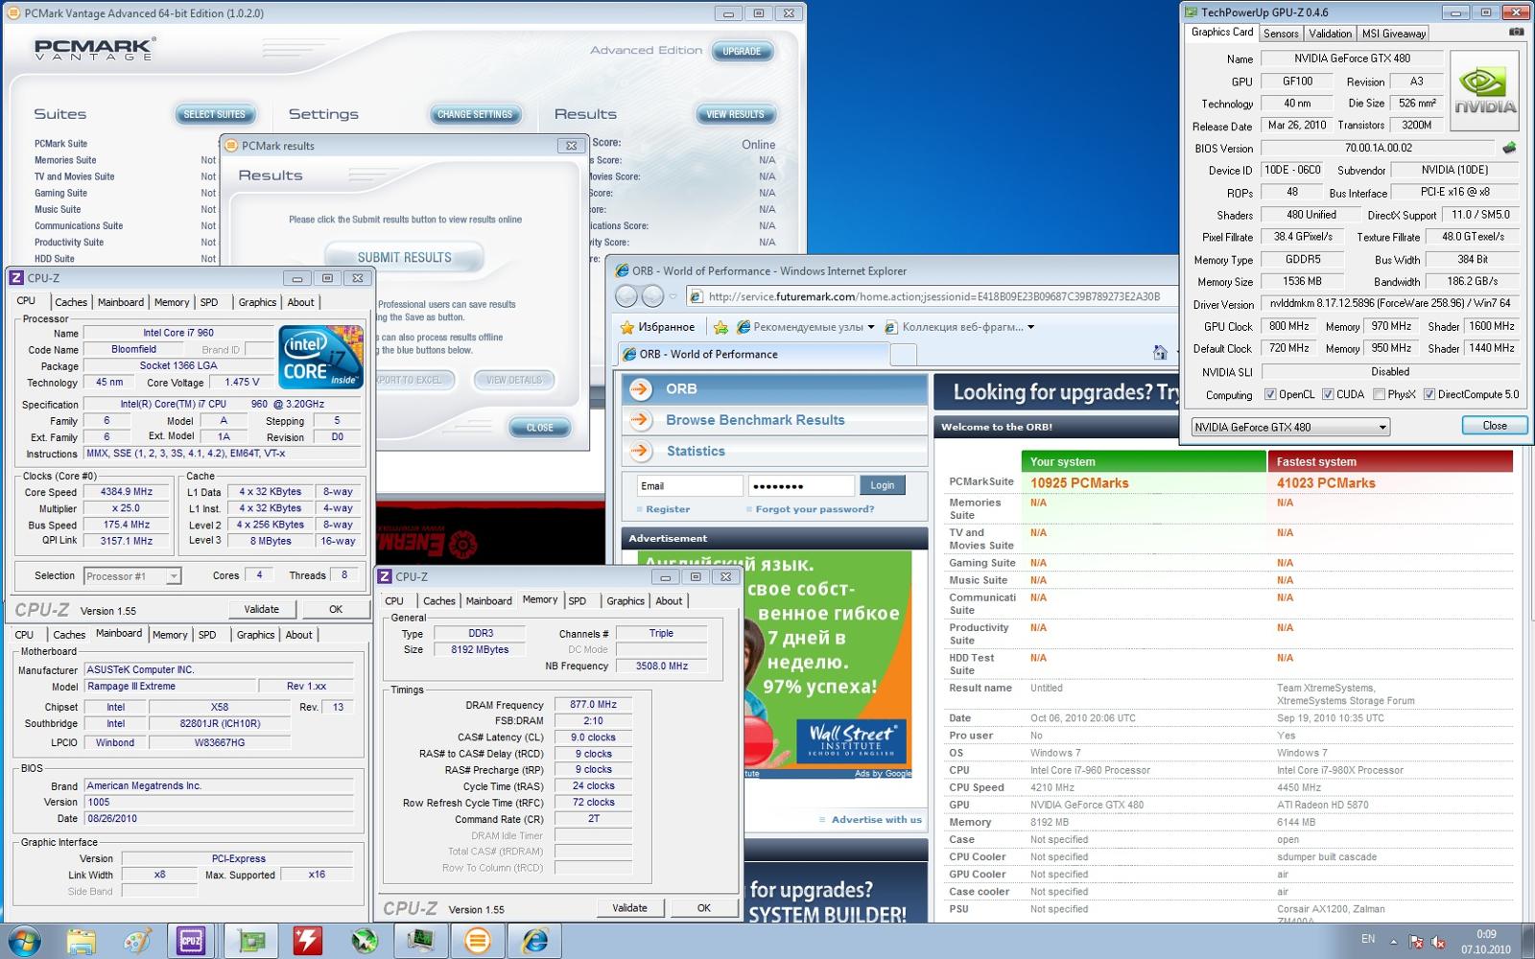
Task: Click the green X taskbar icon
Action: (x=365, y=941)
